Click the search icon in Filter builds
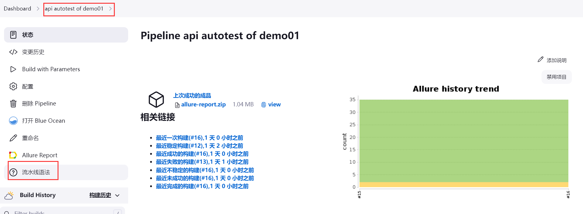583x214 pixels. [7, 213]
